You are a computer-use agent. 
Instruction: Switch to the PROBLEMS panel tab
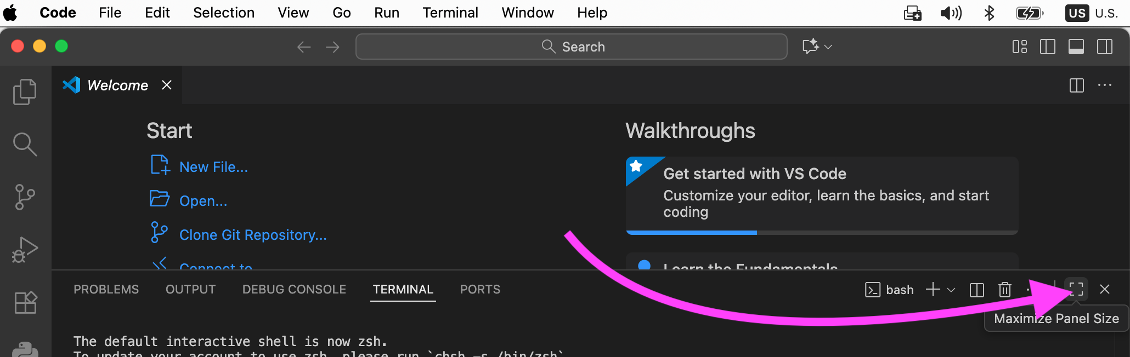106,290
